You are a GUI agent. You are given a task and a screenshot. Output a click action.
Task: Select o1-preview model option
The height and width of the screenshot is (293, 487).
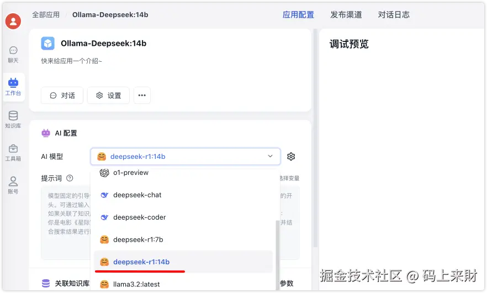pos(183,173)
